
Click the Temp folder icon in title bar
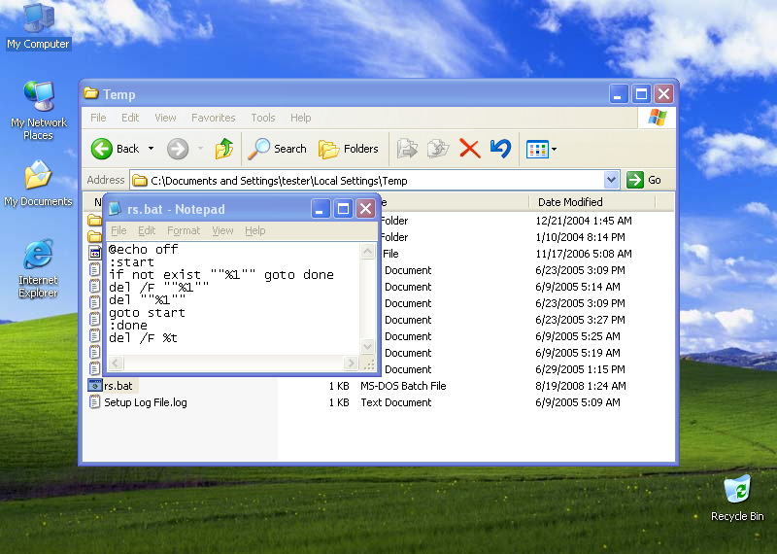(90, 93)
